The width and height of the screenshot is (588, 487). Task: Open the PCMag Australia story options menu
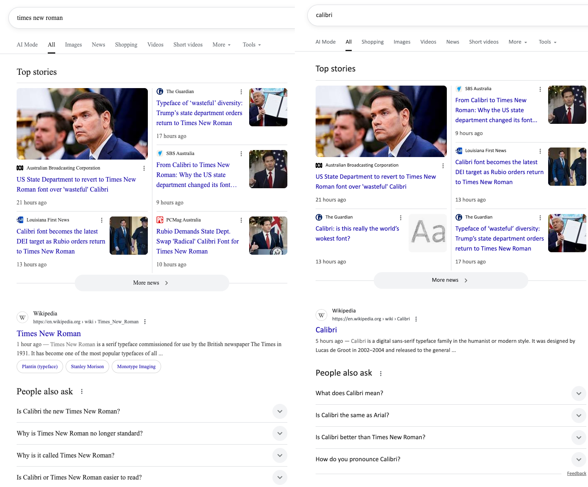(x=241, y=220)
